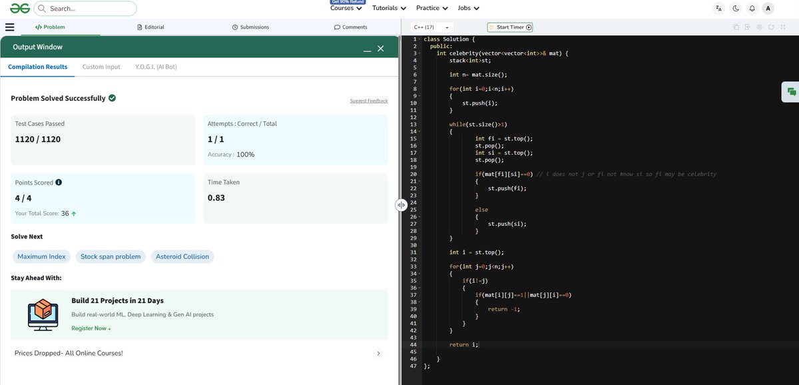Click the Suggest Feedback link

[369, 101]
